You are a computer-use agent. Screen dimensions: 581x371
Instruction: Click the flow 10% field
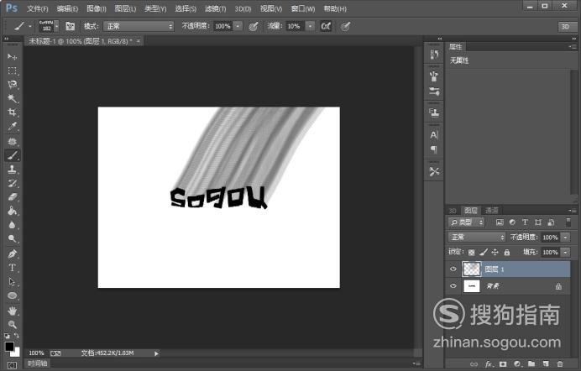(295, 26)
